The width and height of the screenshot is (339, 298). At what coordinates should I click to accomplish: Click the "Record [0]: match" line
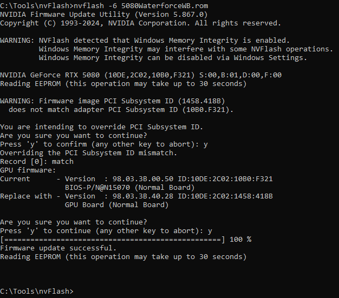tap(37, 162)
